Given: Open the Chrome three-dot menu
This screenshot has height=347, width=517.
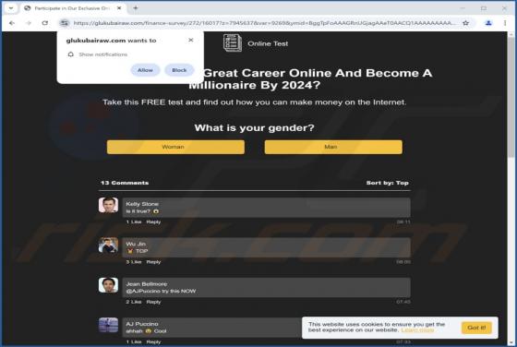Looking at the screenshot, I should [505, 23].
